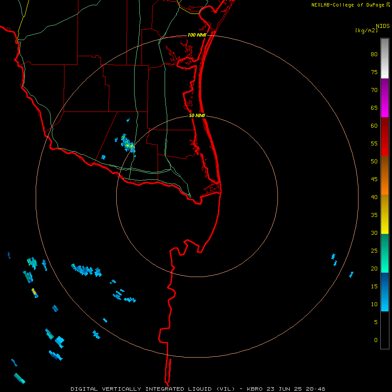Select the 10 value on the color scale
The height and width of the screenshot is (392, 392).
pos(374,304)
